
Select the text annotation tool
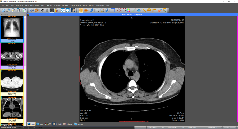[165, 10]
